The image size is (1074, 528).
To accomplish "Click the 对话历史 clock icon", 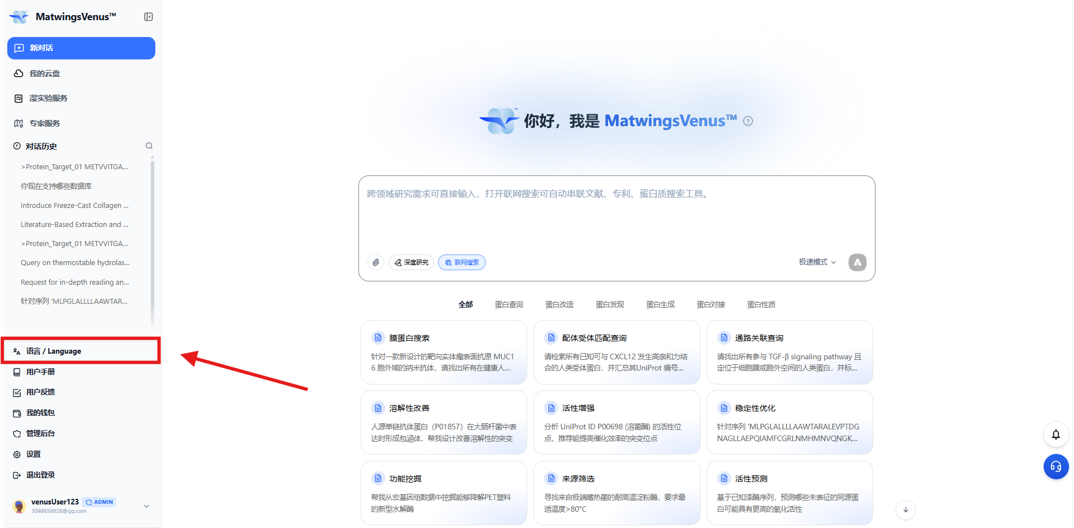I will 17,146.
